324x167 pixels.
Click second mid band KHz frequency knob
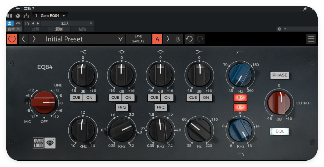(x=161, y=130)
